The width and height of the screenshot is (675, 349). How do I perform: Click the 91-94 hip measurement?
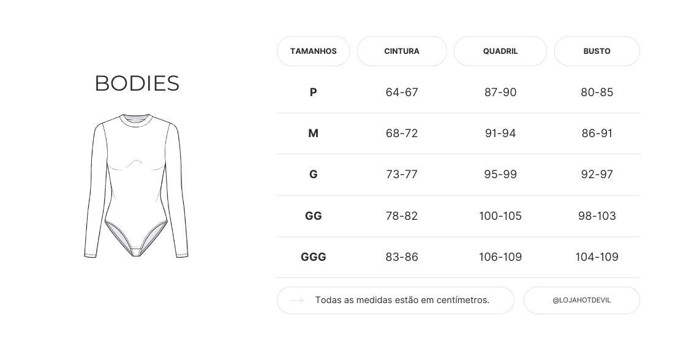coord(500,133)
